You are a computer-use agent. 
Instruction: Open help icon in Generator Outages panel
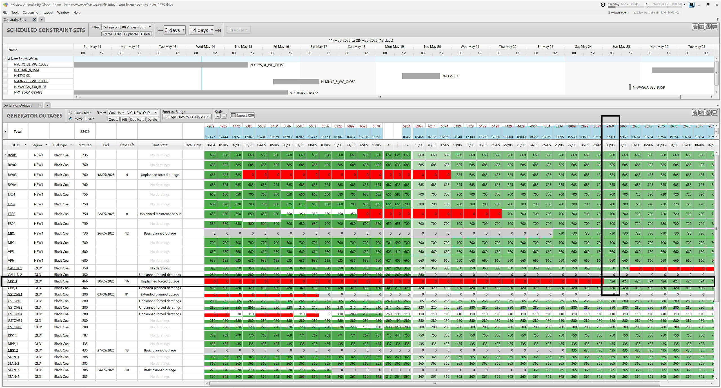click(708, 113)
